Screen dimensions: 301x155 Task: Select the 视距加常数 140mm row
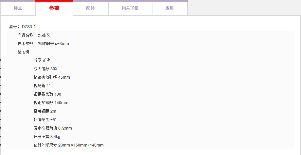coord(51,103)
